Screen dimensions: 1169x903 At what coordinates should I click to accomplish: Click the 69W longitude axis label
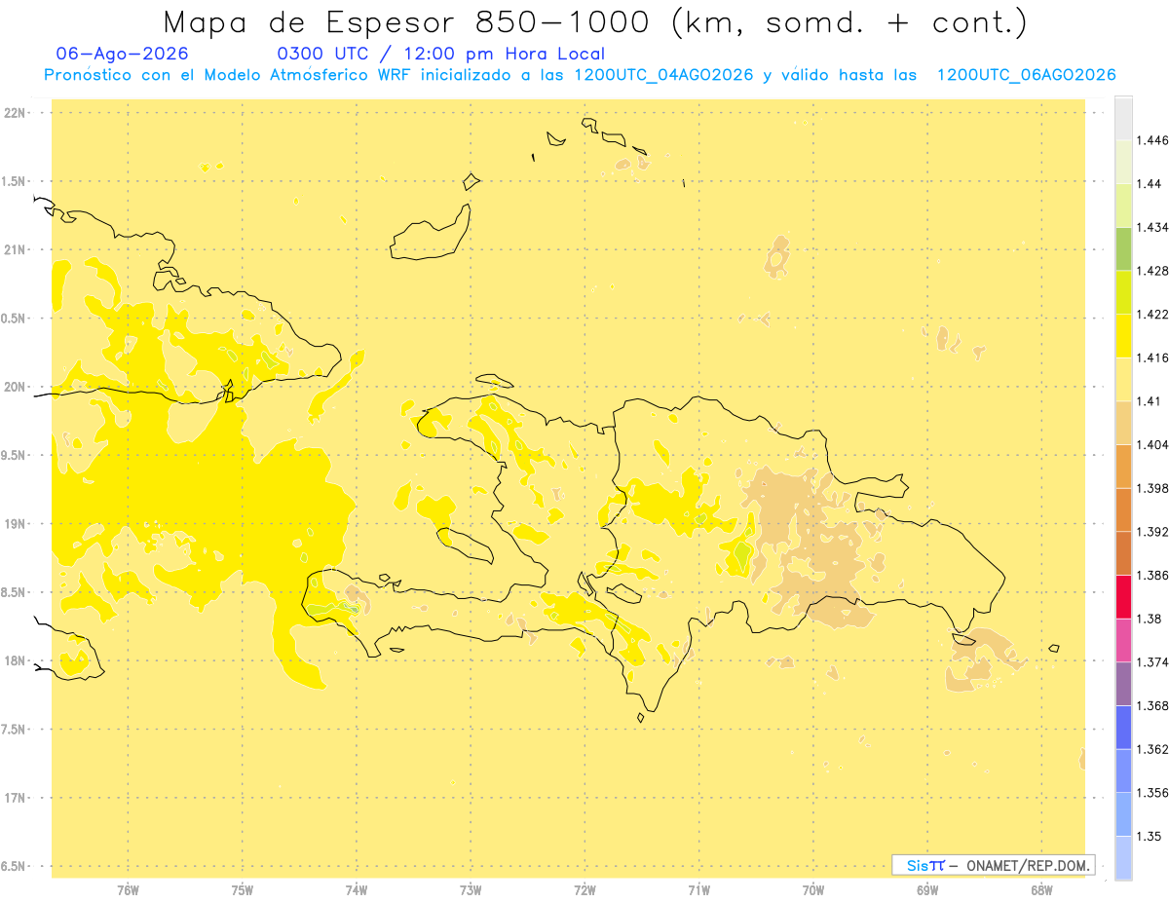(x=927, y=890)
